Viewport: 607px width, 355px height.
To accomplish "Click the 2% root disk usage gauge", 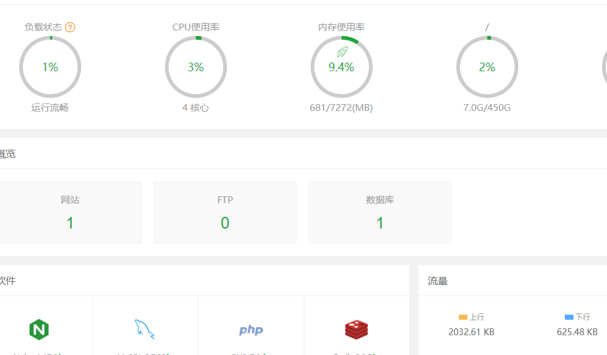I will pyautogui.click(x=487, y=67).
